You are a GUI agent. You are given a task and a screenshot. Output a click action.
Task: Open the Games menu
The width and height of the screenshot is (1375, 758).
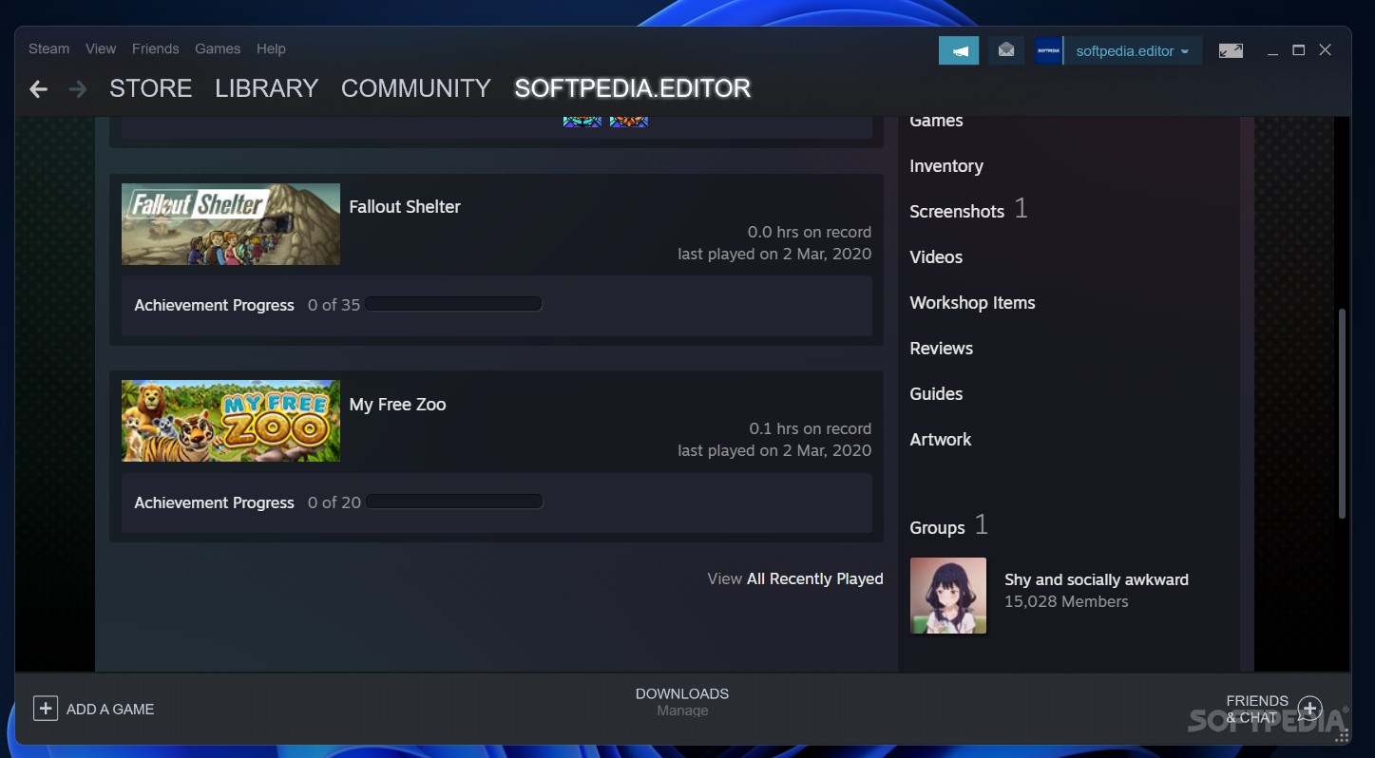click(x=218, y=48)
